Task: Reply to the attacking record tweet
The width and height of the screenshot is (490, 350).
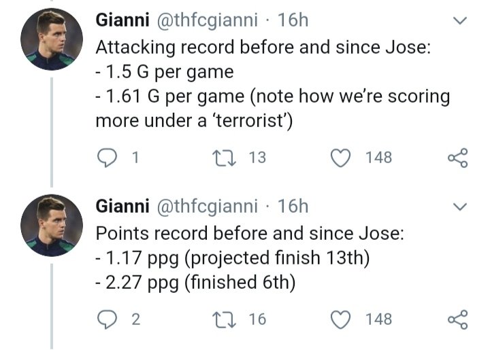Action: [107, 158]
